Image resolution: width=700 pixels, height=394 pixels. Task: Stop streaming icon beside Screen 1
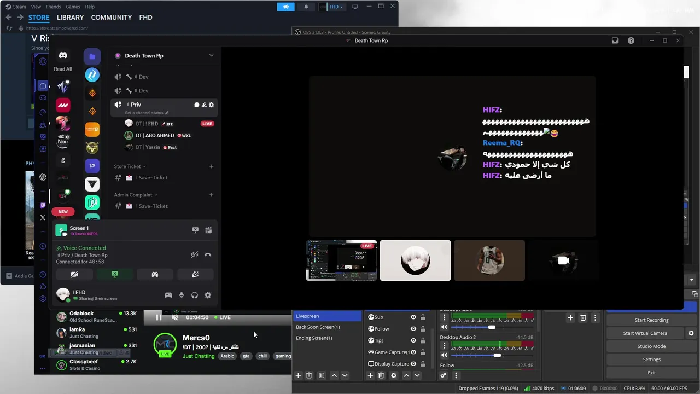195,230
